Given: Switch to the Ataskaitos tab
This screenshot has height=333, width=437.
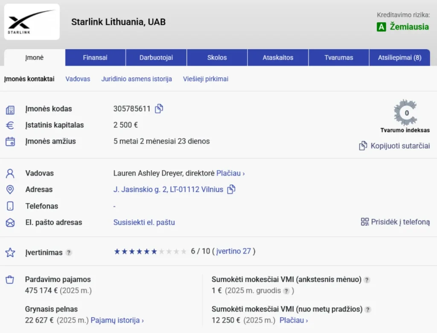Looking at the screenshot, I should tap(278, 58).
